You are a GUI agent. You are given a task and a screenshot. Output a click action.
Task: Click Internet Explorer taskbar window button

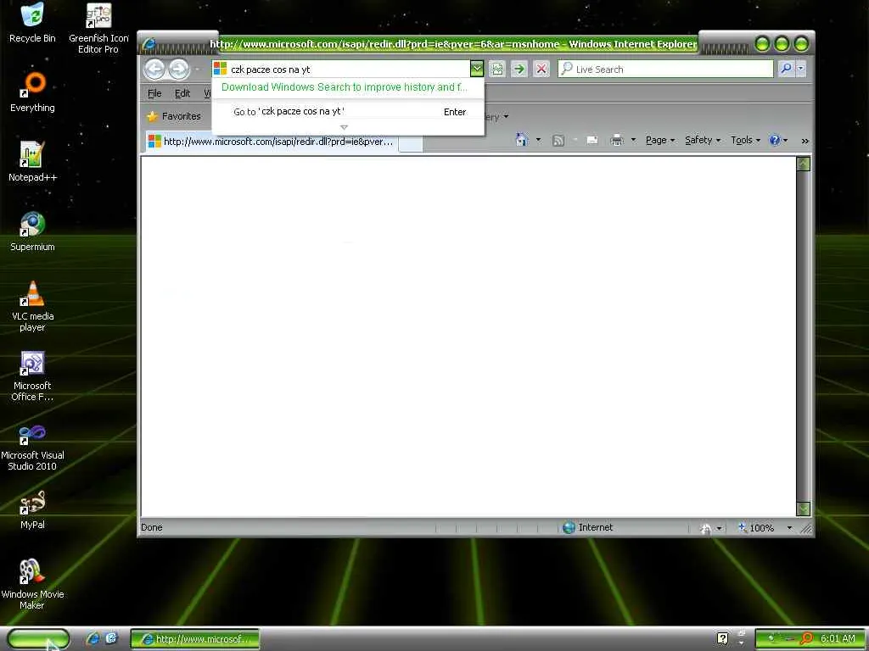(195, 639)
